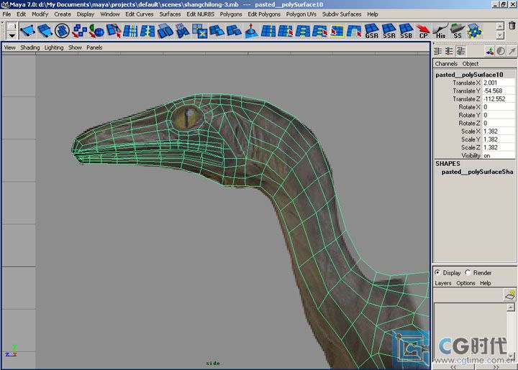Click the Visibility value field

point(499,156)
